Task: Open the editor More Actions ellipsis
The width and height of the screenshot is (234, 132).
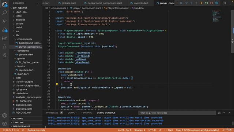Action: point(229,3)
